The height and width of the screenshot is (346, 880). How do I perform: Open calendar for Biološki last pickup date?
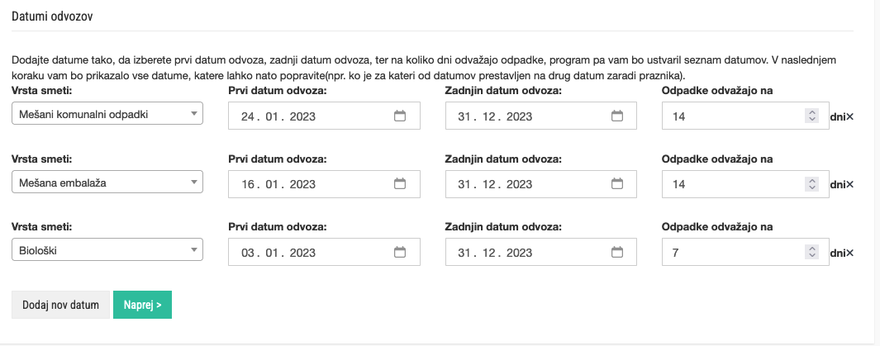pyautogui.click(x=616, y=252)
